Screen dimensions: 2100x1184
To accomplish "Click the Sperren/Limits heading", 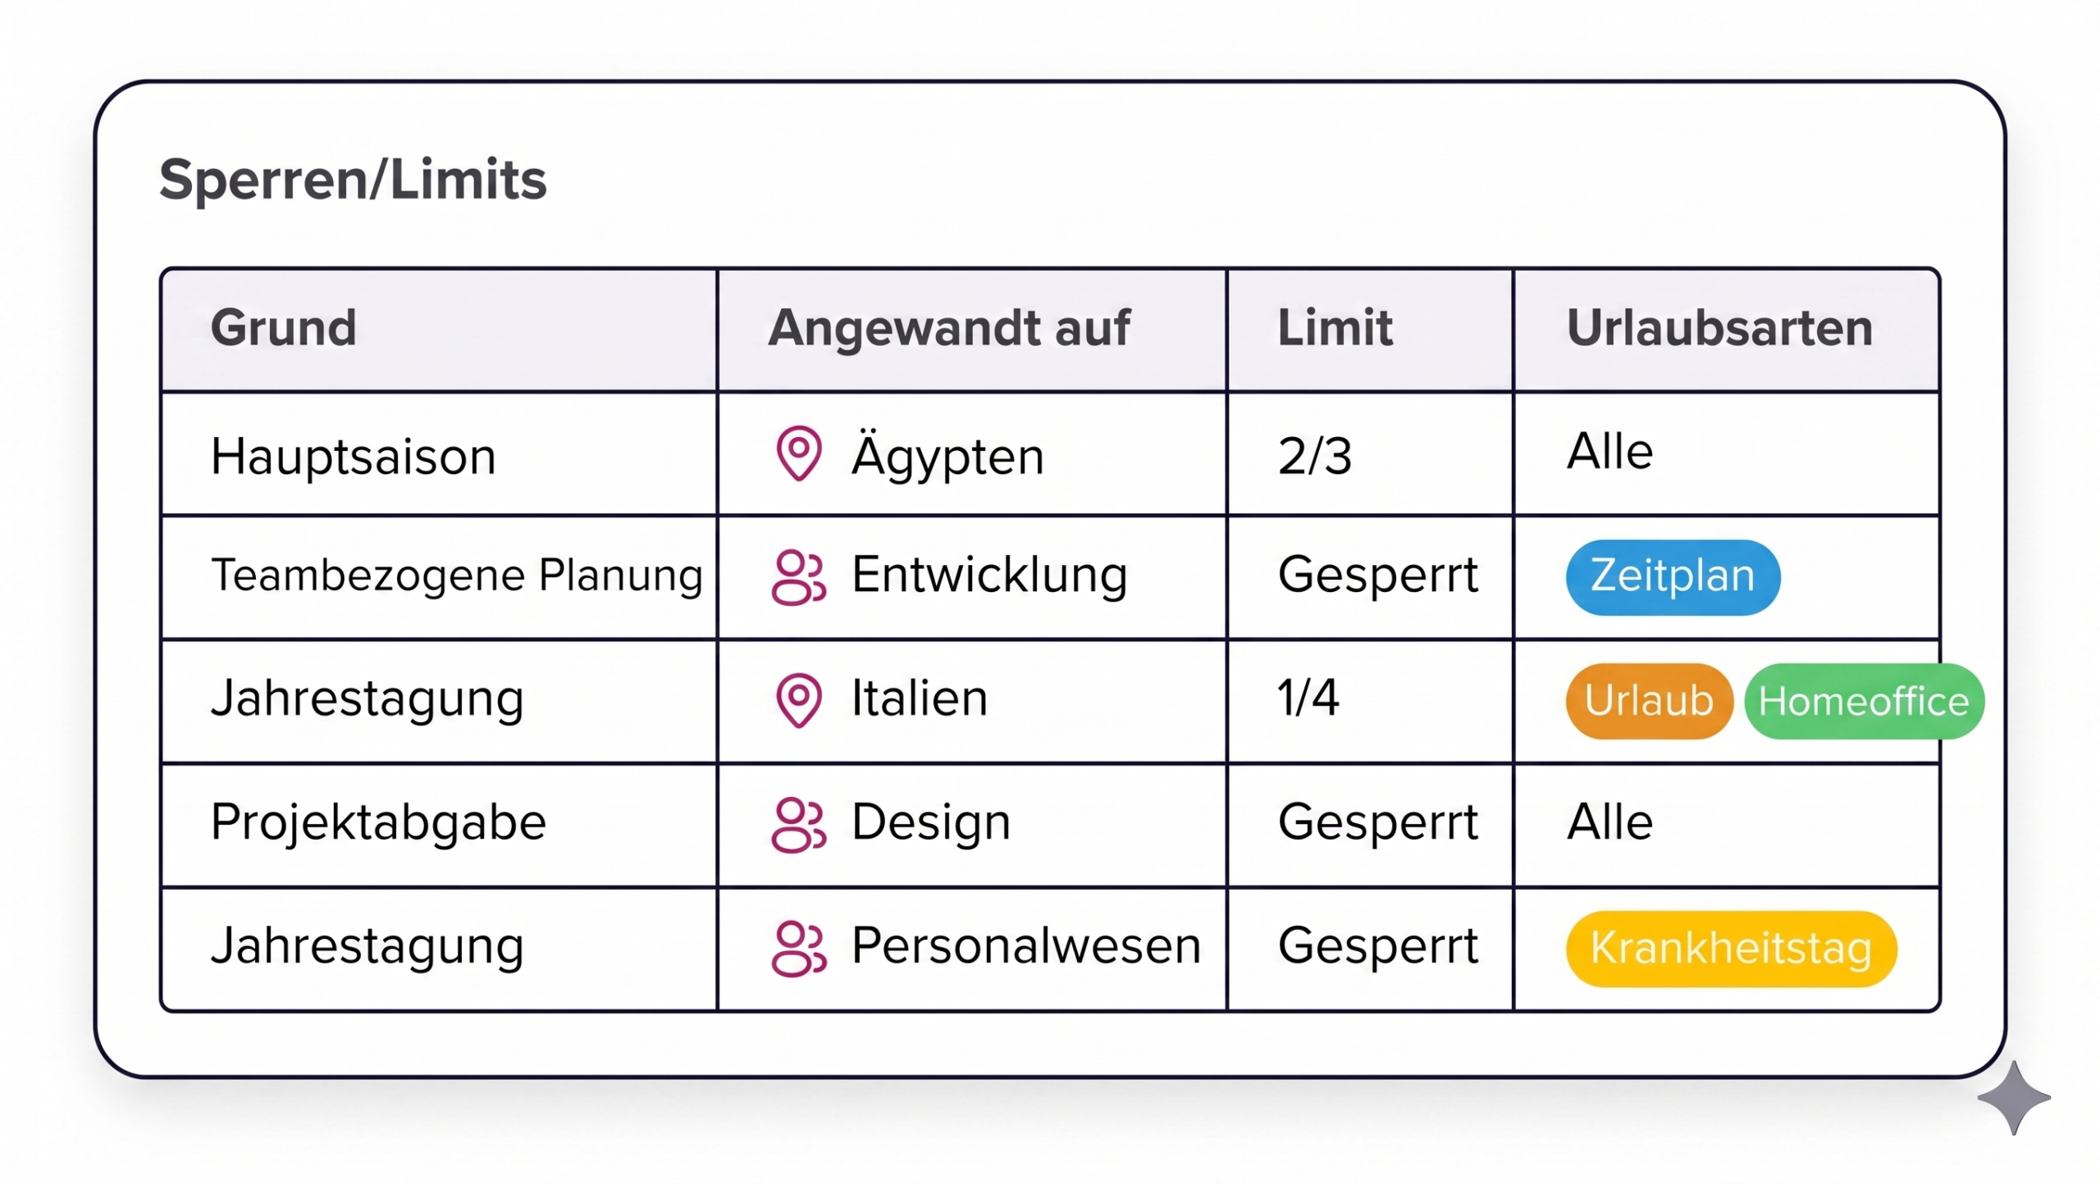I will [x=353, y=180].
